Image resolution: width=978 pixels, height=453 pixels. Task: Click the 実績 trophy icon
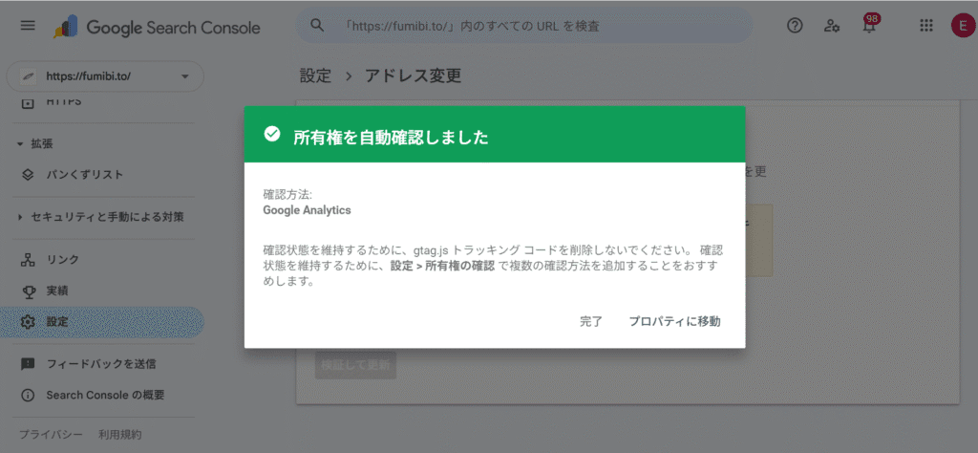coord(28,291)
